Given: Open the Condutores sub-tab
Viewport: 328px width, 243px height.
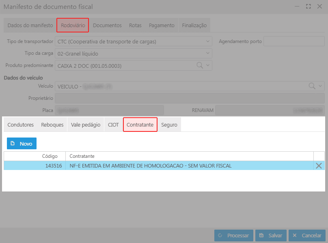Looking at the screenshot, I should click(x=21, y=125).
